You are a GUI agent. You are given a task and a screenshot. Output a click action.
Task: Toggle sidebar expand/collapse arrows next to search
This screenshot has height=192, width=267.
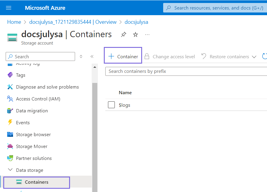pyautogui.click(x=81, y=56)
